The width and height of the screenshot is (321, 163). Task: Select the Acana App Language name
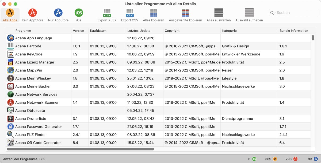pyautogui.click(x=34, y=38)
